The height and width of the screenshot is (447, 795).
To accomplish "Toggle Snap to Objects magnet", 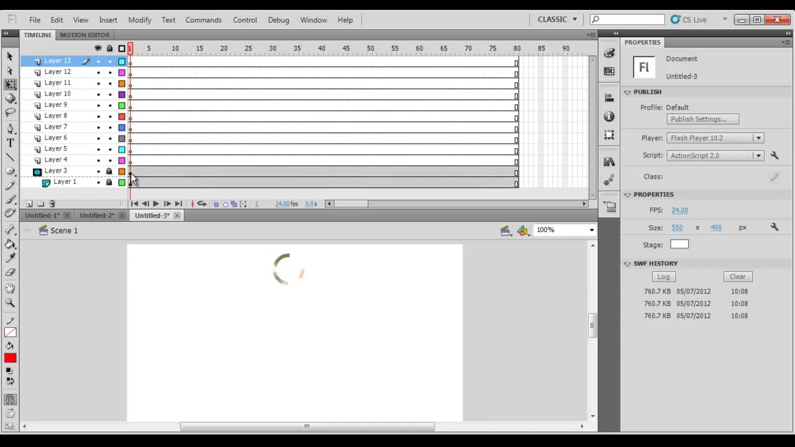I will (x=10, y=400).
